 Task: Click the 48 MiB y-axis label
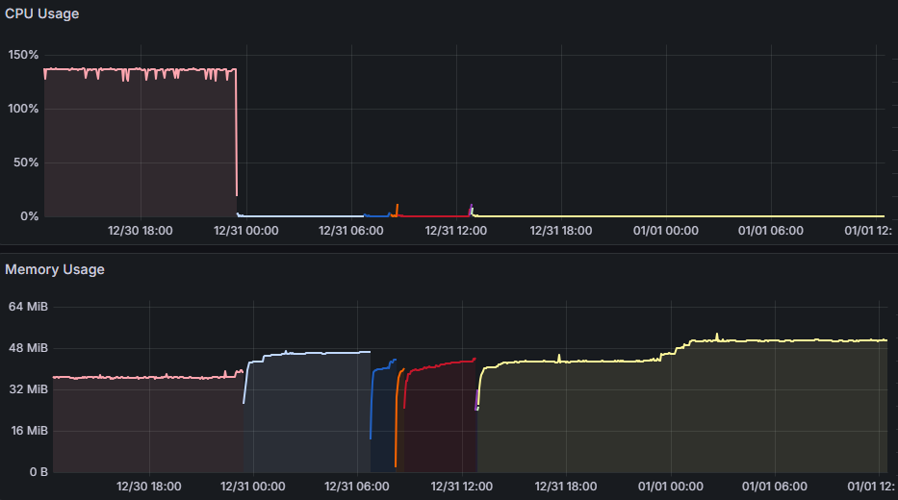[x=29, y=348]
